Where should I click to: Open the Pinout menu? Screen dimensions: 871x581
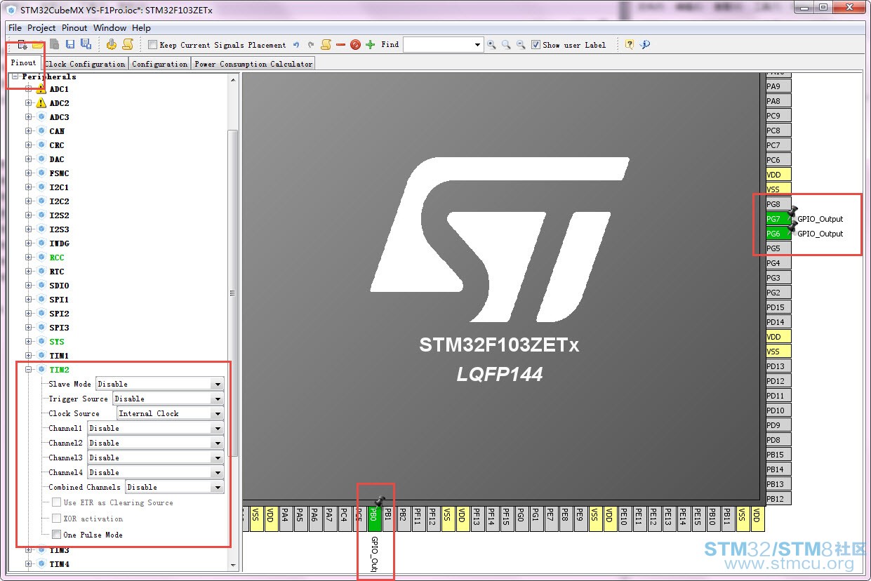click(x=74, y=28)
